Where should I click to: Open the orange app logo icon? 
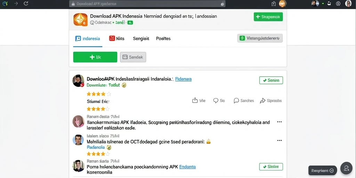(80, 19)
